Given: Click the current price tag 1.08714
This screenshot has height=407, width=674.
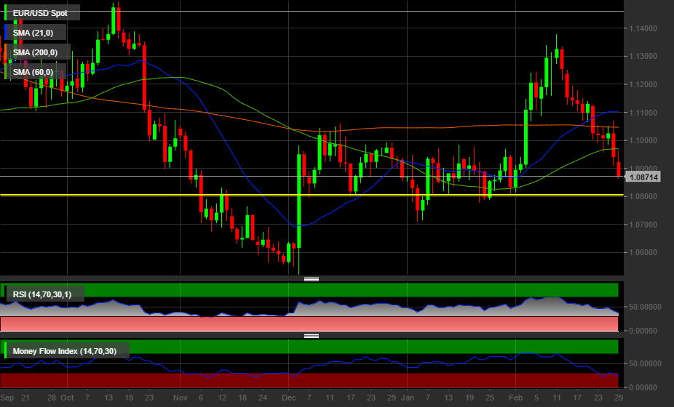Looking at the screenshot, I should (x=643, y=177).
